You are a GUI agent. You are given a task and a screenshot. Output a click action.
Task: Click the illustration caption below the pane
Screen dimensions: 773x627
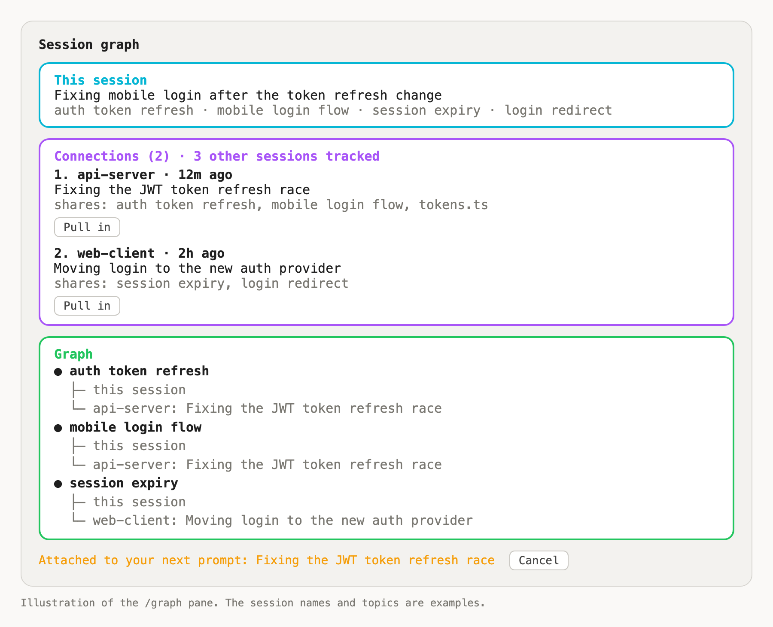click(x=253, y=603)
